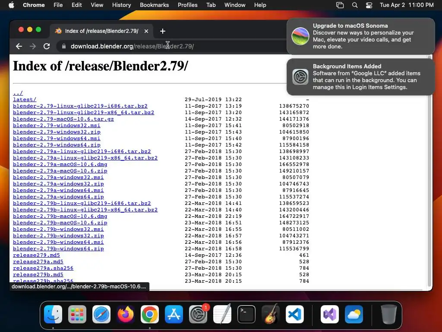Image resolution: width=442 pixels, height=332 pixels.
Task: Click the date 29-Jul-2019 13:22
Action: click(x=213, y=99)
